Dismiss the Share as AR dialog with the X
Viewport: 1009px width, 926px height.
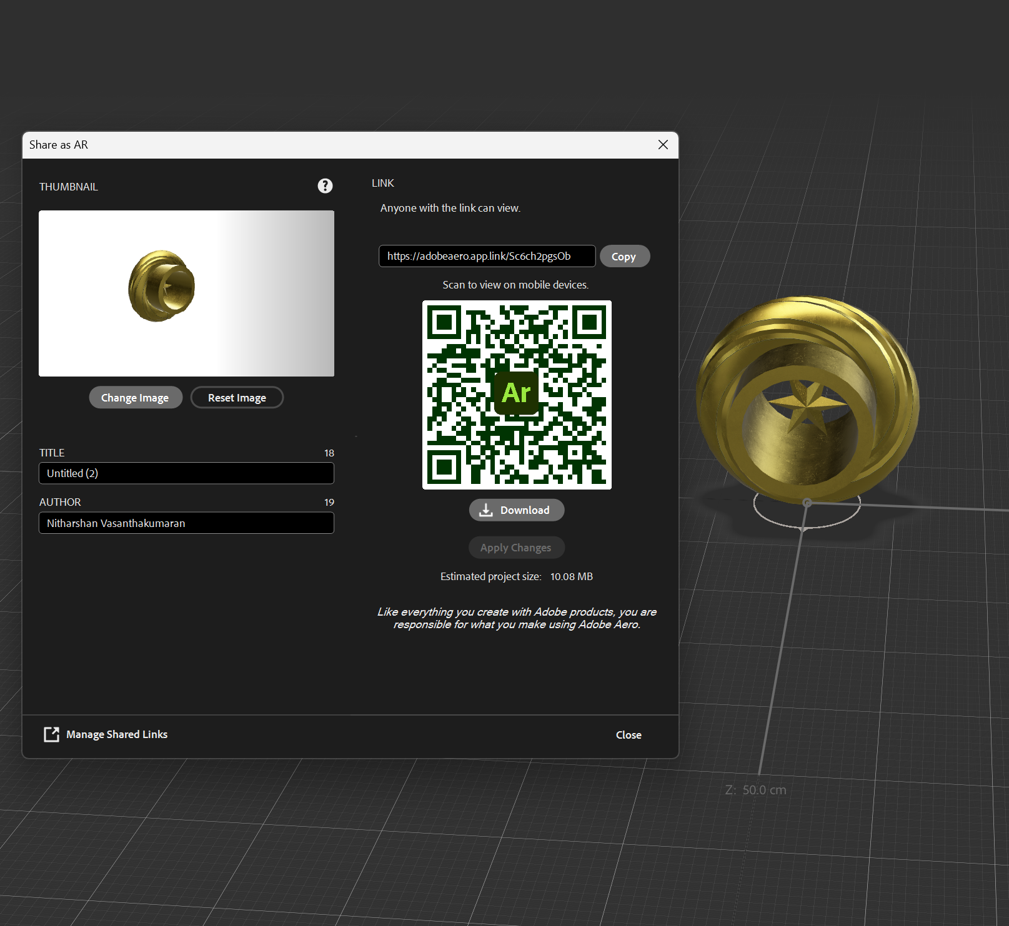pyautogui.click(x=662, y=144)
